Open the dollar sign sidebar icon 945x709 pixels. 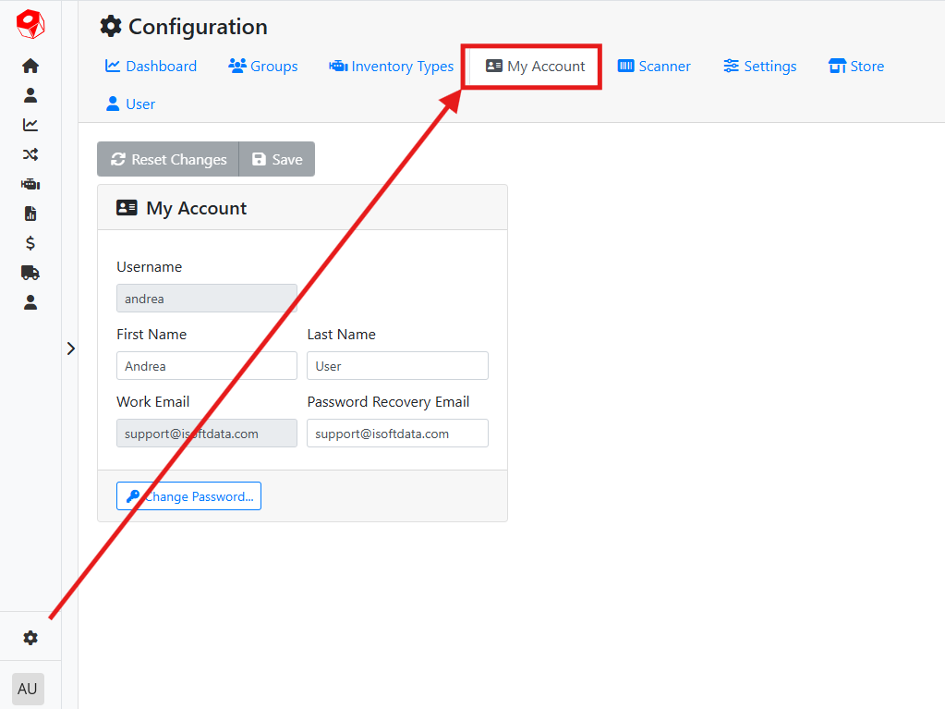coord(30,243)
